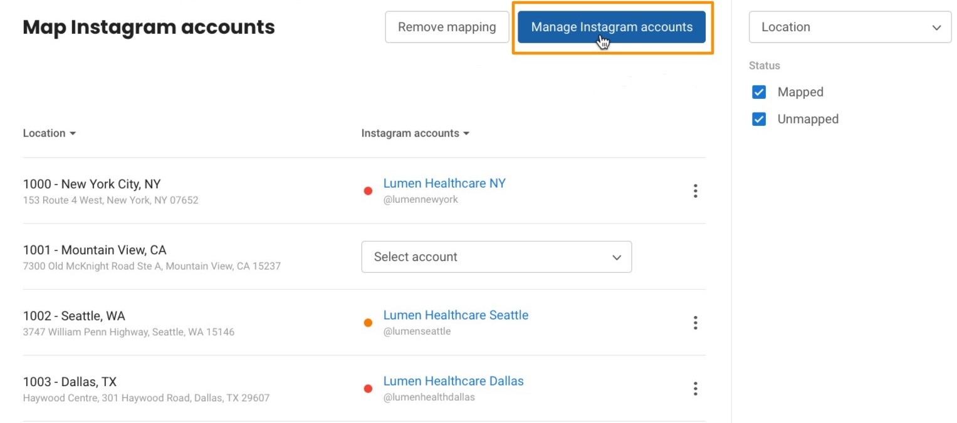Image resolution: width=957 pixels, height=423 pixels.
Task: Click the Remove mapping button
Action: pos(447,27)
